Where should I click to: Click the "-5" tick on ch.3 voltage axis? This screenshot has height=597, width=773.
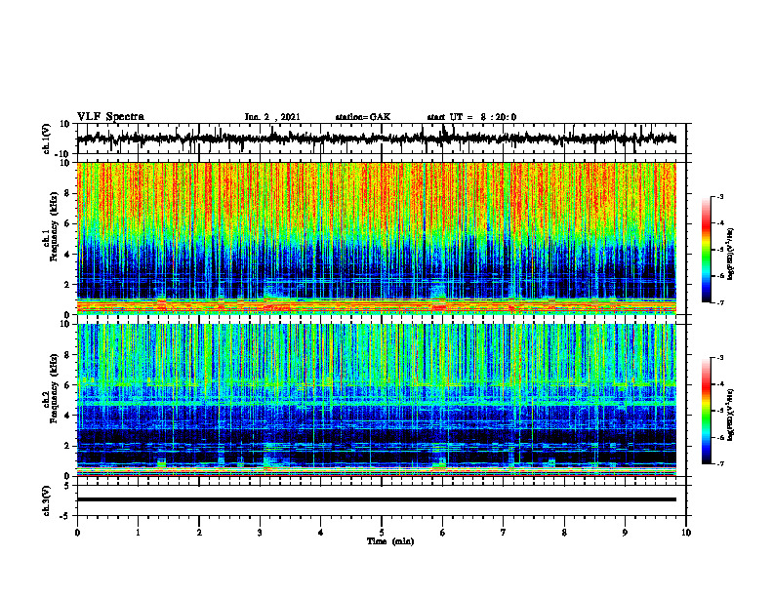[x=65, y=516]
